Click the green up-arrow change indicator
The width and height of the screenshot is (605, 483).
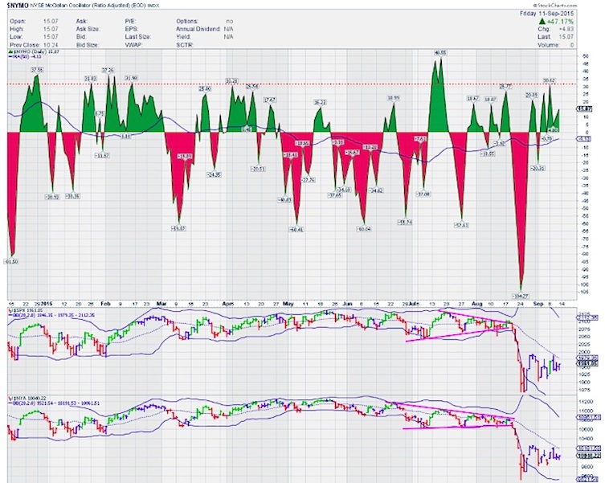coord(542,21)
